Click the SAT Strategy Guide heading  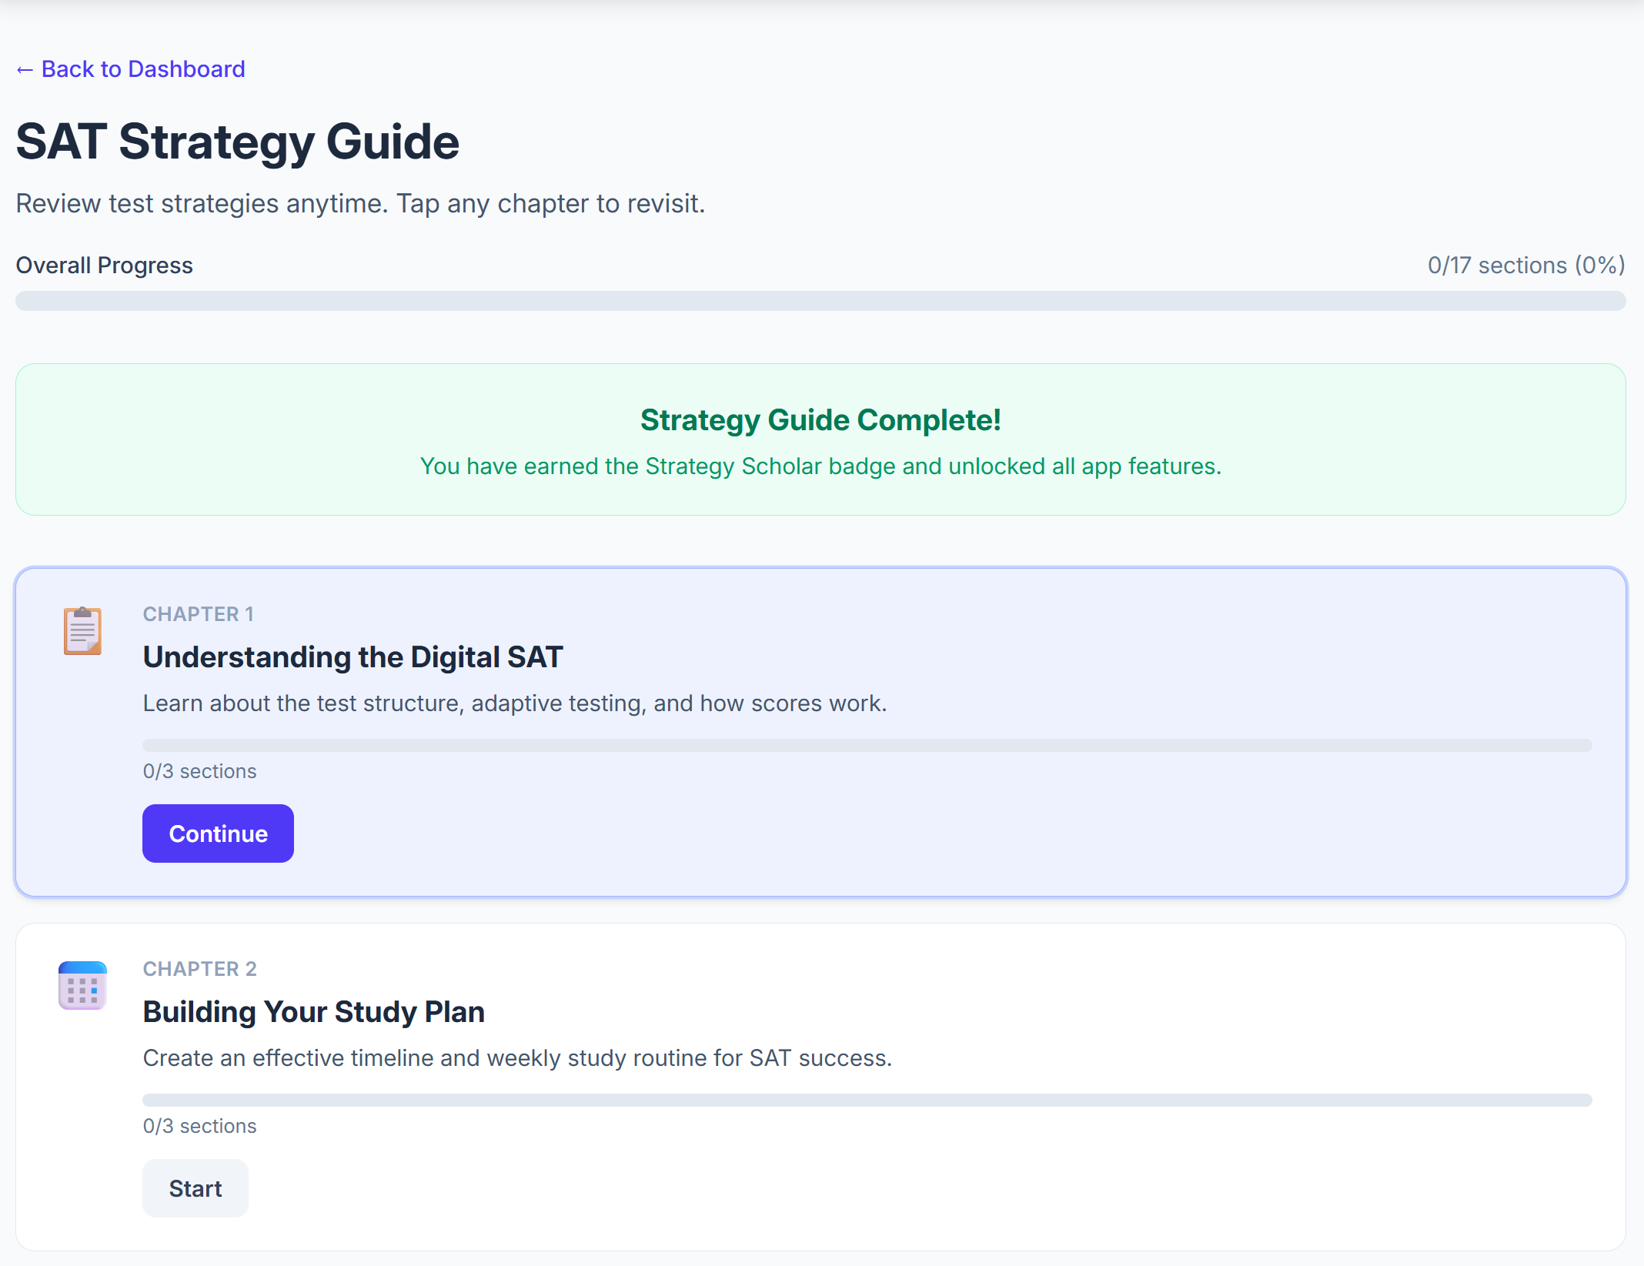point(238,142)
